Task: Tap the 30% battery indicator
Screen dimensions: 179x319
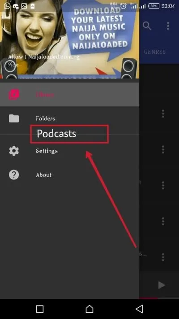Action: 154,6
